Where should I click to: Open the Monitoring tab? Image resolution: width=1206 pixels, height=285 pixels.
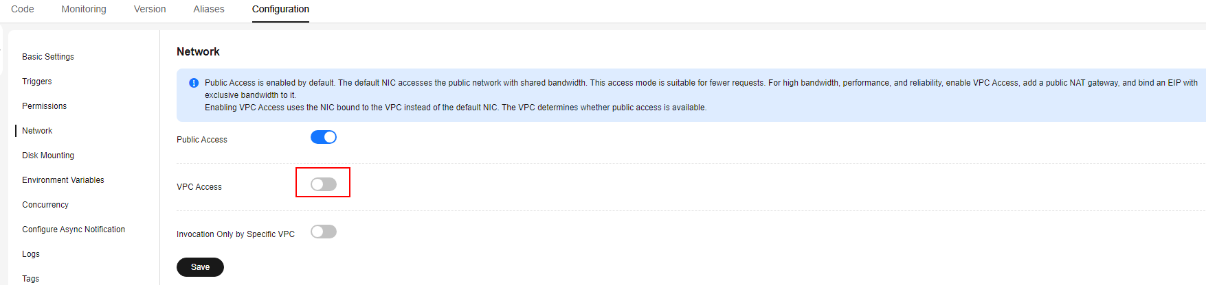pyautogui.click(x=84, y=9)
